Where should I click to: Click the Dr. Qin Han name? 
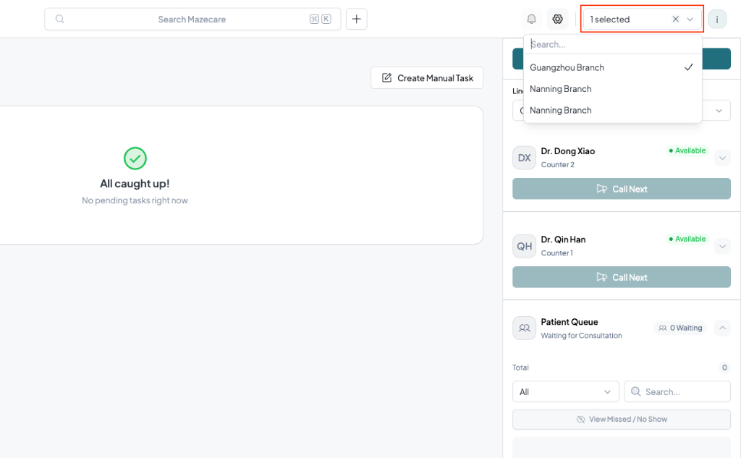(563, 239)
